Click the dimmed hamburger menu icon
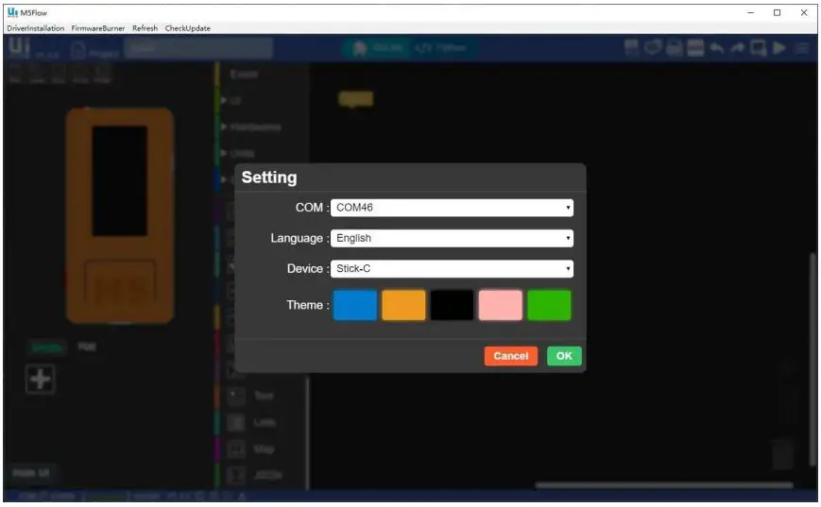Screen dimensions: 821x507 [801, 48]
